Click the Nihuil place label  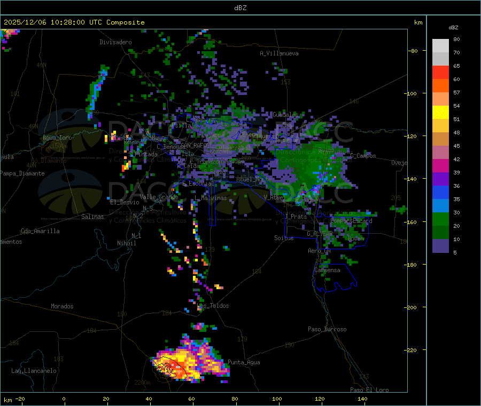click(127, 243)
